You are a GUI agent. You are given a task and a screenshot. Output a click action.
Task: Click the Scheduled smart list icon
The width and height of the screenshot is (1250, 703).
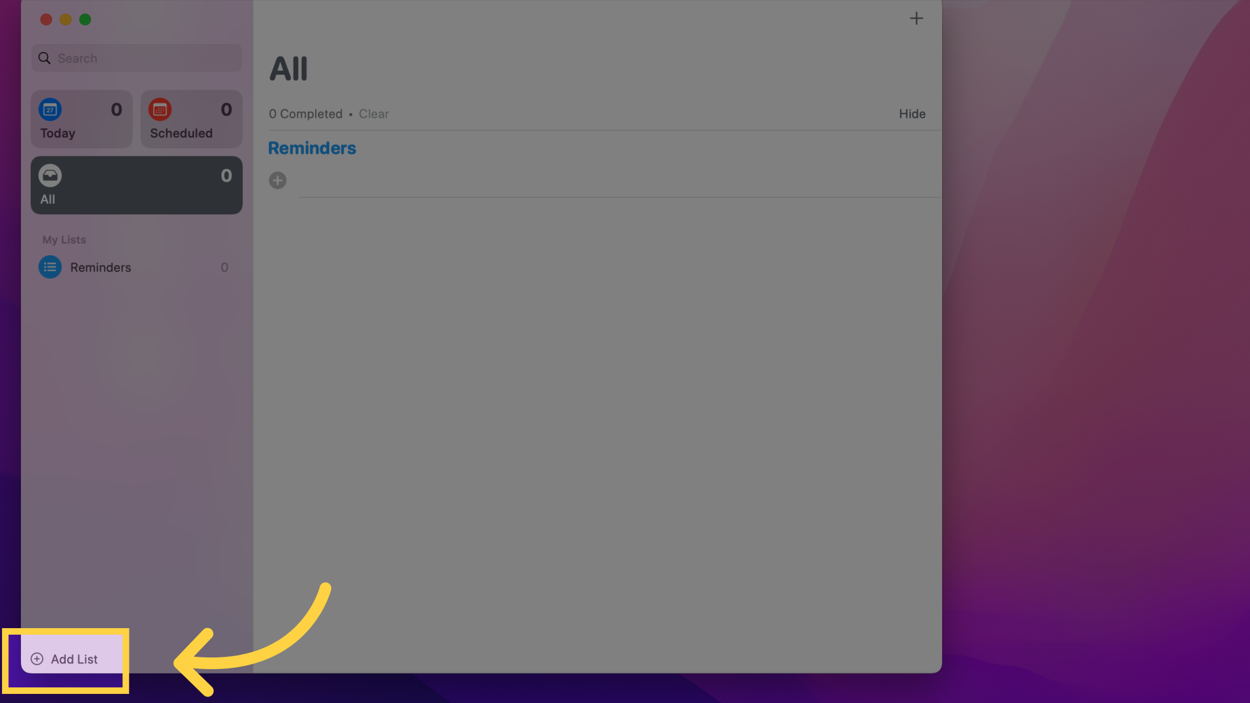[160, 109]
